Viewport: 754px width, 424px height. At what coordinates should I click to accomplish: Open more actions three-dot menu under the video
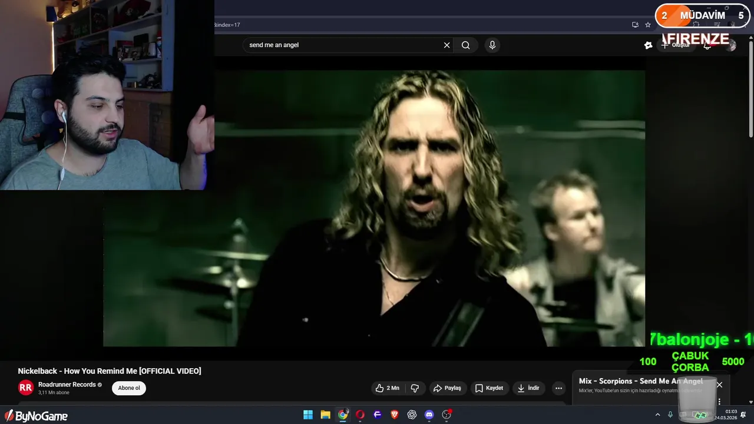(558, 388)
